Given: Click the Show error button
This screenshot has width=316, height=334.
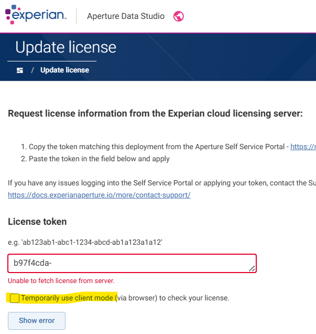Looking at the screenshot, I should point(37,320).
